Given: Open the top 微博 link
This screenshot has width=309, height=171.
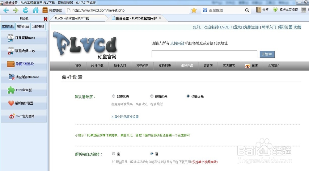Looking at the screenshot, I should pos(298,27).
